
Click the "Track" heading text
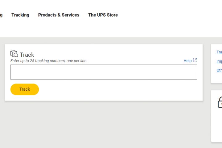coord(27,55)
